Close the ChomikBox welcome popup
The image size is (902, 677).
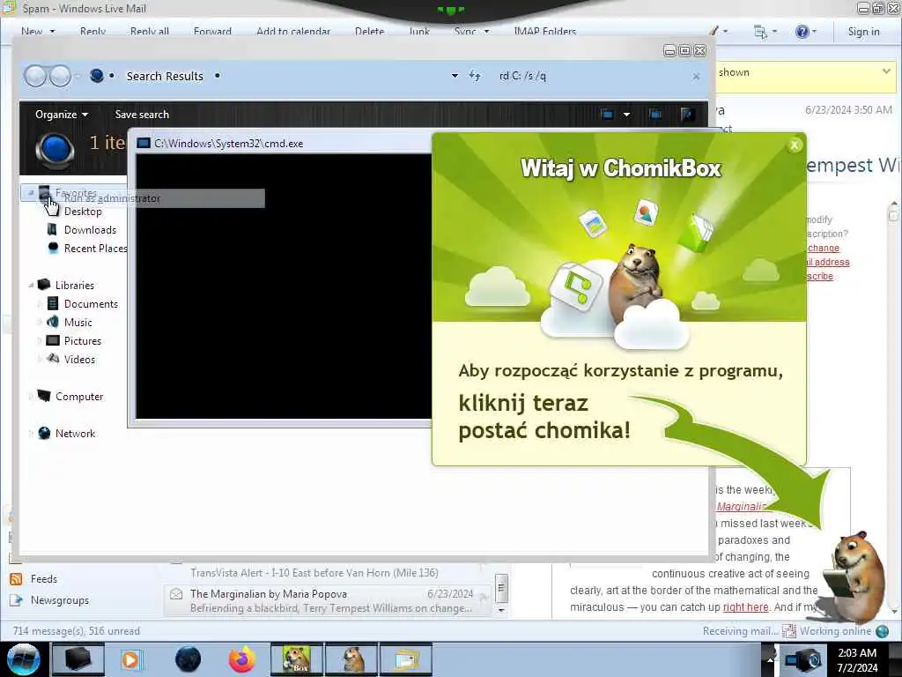click(x=795, y=145)
